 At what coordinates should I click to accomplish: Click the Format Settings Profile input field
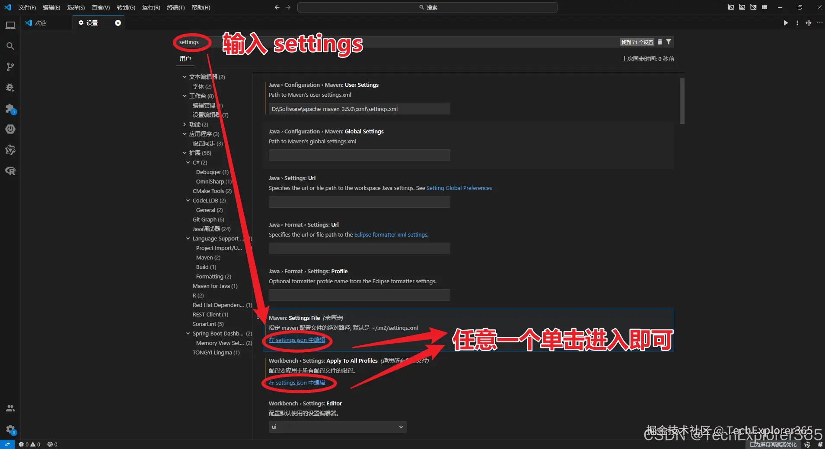click(359, 295)
